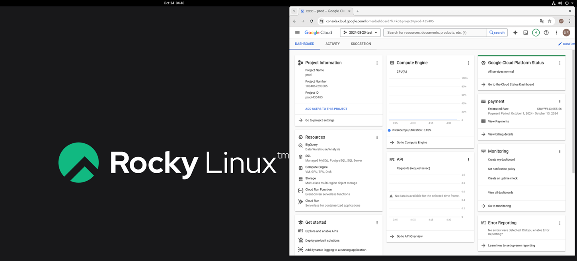This screenshot has height=261, width=577.
Task: Click Create an uptime check link
Action: pyautogui.click(x=503, y=178)
